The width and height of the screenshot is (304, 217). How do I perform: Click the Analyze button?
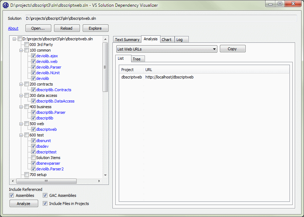24,204
